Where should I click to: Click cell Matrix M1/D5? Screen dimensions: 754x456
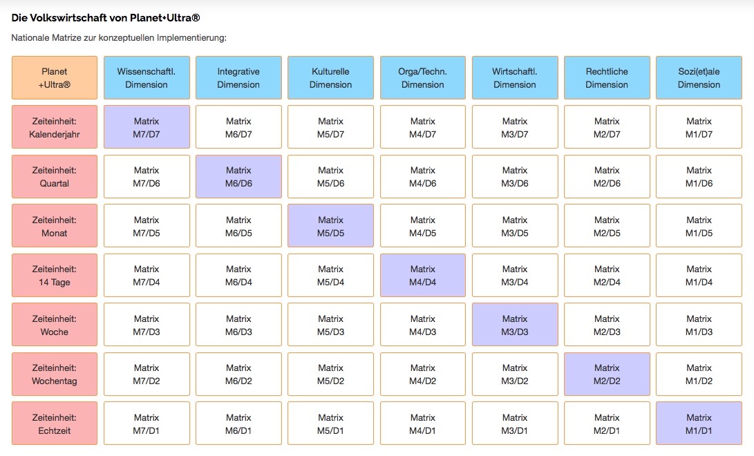pyautogui.click(x=699, y=226)
